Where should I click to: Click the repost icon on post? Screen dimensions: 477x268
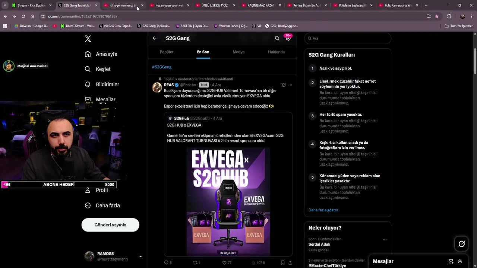point(196,262)
